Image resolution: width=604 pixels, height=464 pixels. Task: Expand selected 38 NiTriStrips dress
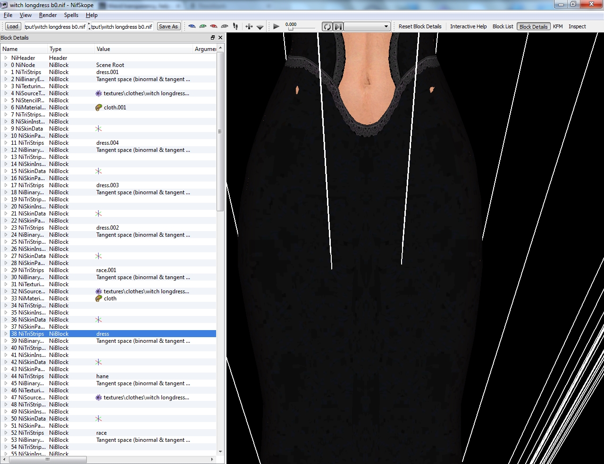[x=6, y=334]
